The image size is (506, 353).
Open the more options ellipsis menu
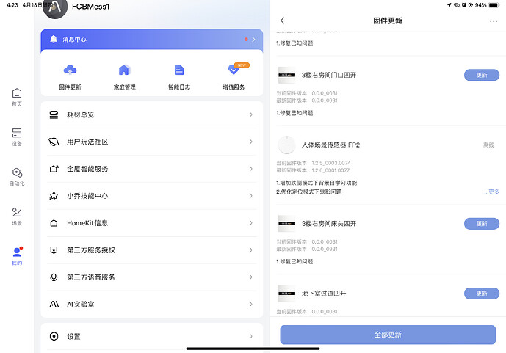(x=493, y=21)
